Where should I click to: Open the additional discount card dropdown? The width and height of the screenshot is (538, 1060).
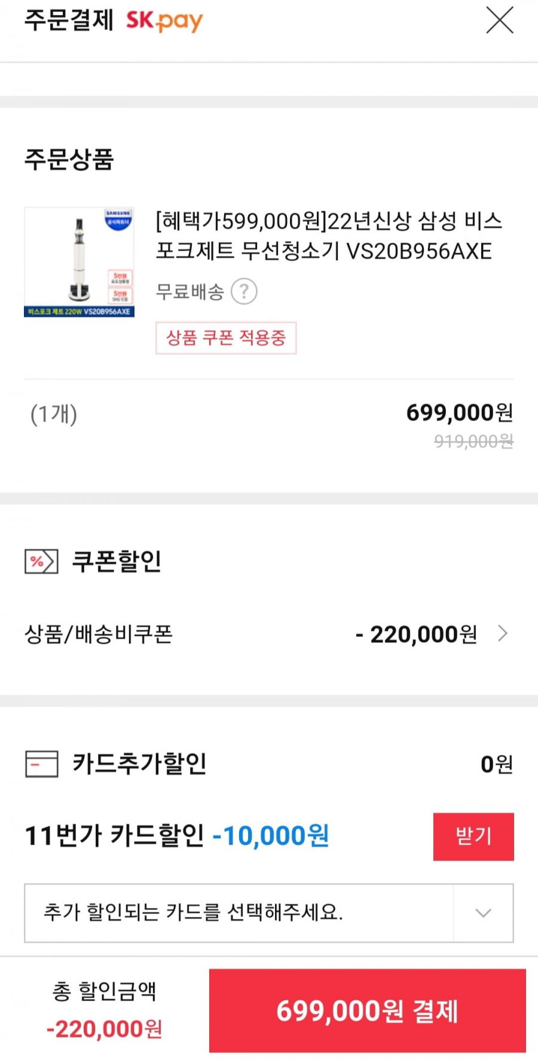(269, 913)
